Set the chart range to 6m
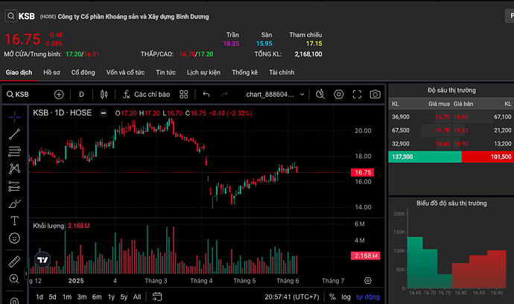Viewport: 514px width, 304px height. click(96, 297)
